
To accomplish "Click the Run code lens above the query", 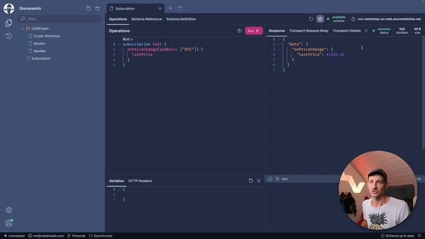I will 127,39.
